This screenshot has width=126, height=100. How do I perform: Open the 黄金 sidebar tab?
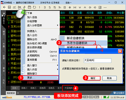pyautogui.click(x=4, y=69)
